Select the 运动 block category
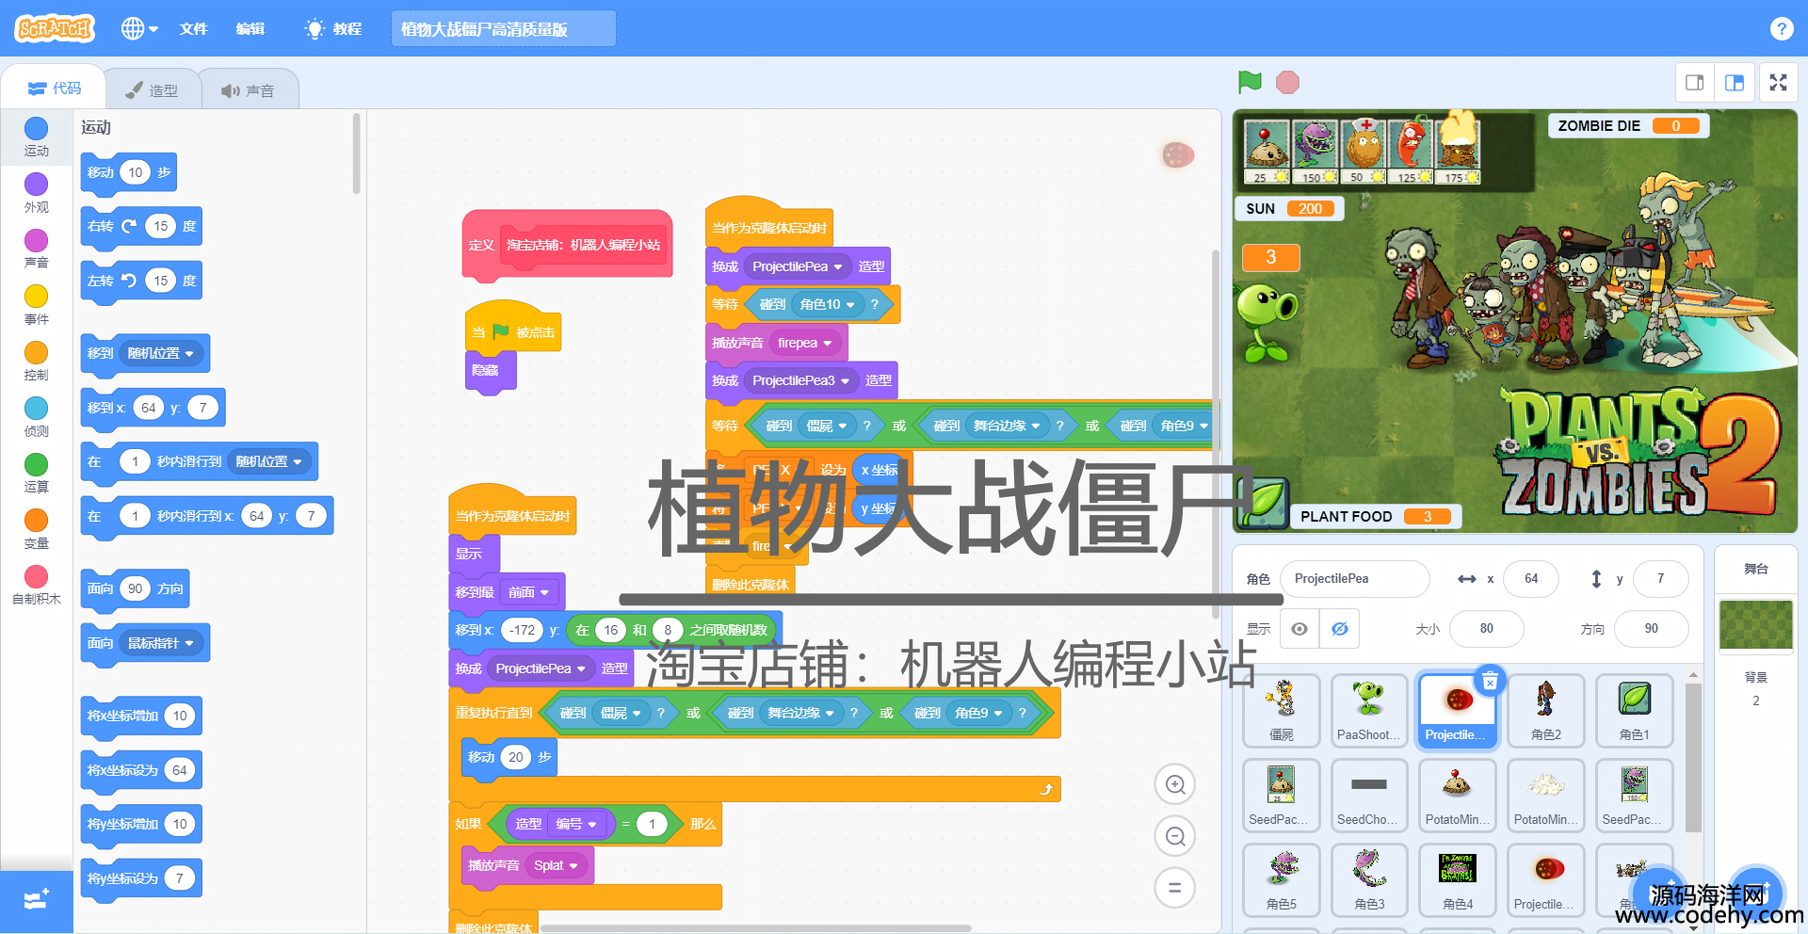Viewport: 1808px width, 934px height. click(36, 137)
